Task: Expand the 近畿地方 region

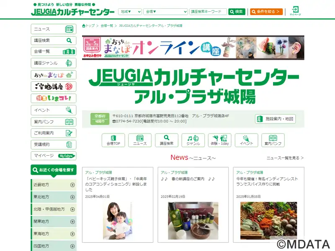Action: (54, 185)
